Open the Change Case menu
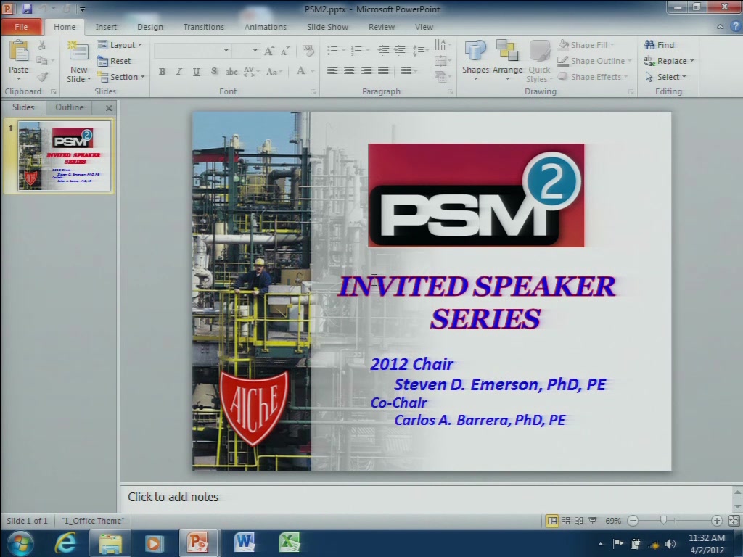 coord(274,72)
